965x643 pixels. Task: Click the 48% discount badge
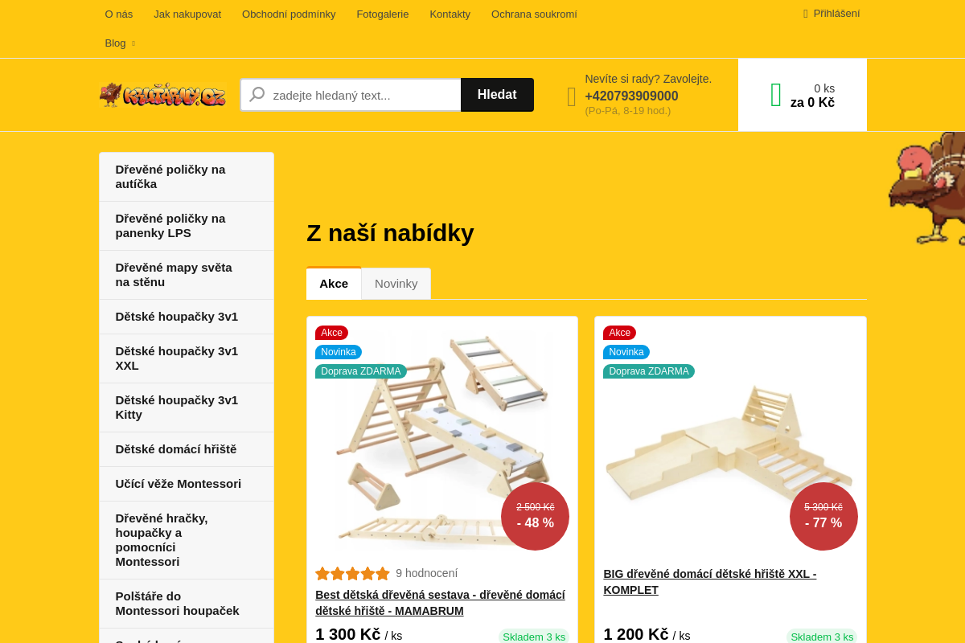pos(535,516)
